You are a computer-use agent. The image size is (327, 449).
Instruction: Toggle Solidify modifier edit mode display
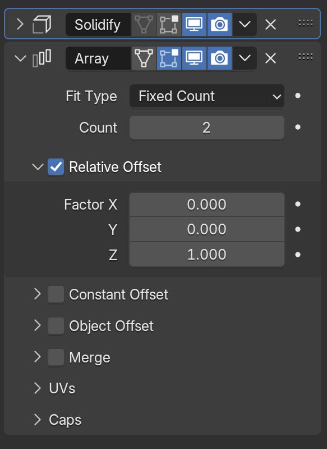click(169, 25)
